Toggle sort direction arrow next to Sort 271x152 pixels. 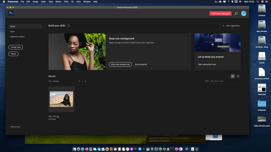click(86, 81)
